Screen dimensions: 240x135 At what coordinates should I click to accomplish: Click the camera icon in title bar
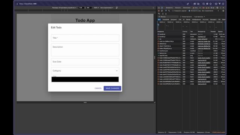(x=198, y=4)
